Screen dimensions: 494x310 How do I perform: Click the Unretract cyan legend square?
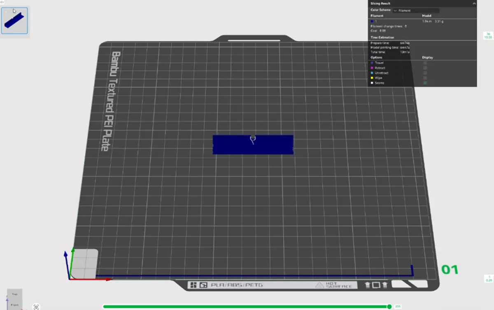pos(372,73)
